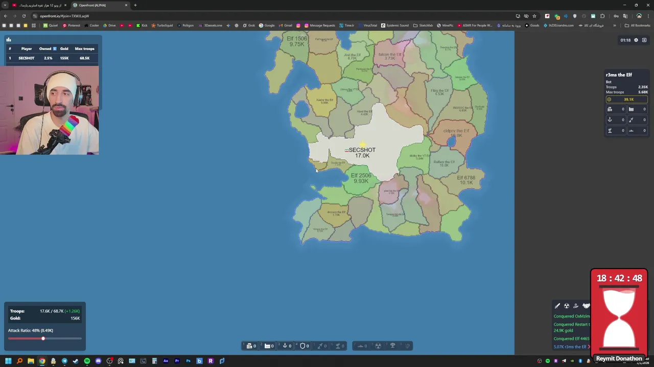Toggle the sword attack events filter
Screen dimensions: 654x367
click(x=557, y=306)
